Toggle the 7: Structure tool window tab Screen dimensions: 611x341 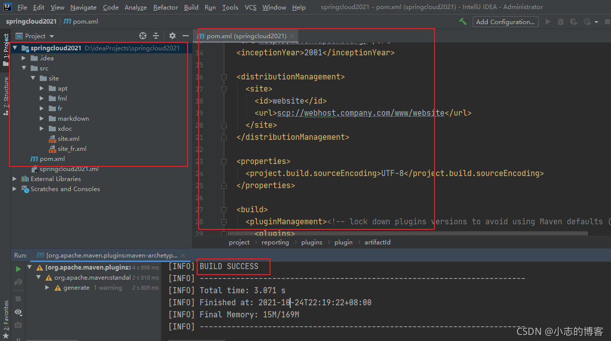coord(6,96)
